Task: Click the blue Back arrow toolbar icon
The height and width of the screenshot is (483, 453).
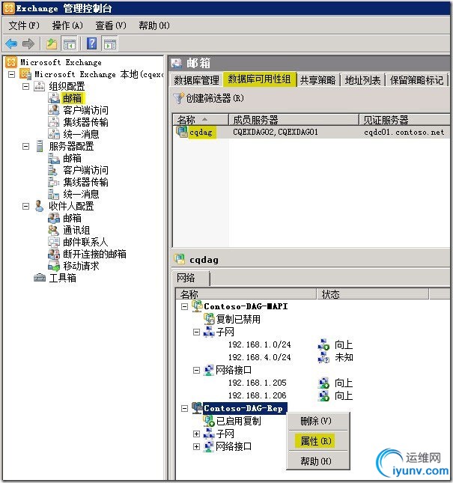Action: (11, 43)
